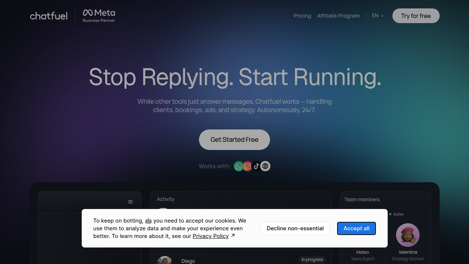Open the hamburger menu in dashboard preview
469x264 pixels.
coord(130,202)
